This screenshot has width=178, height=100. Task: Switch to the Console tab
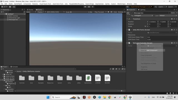(14, 67)
